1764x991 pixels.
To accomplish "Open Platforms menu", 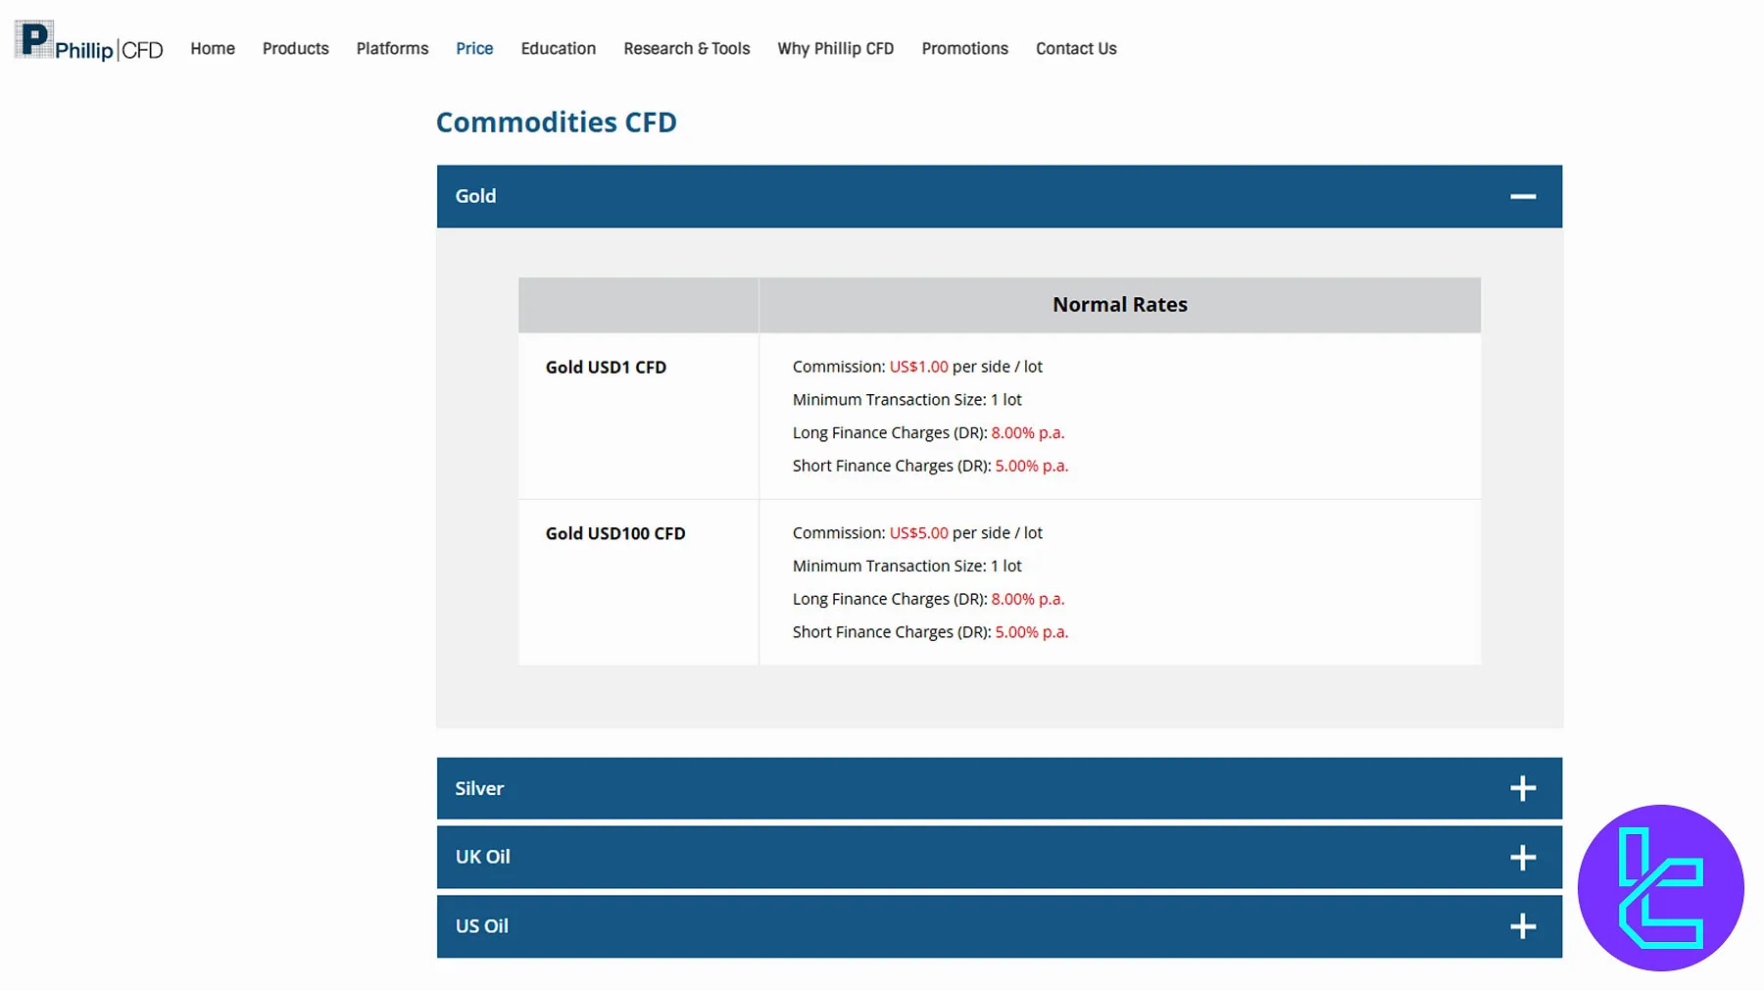I will [x=392, y=48].
